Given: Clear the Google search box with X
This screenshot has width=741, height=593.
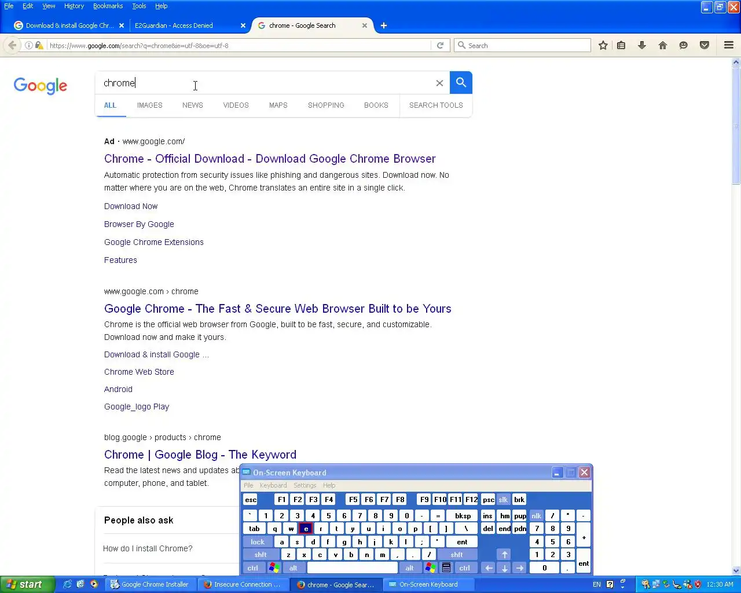Looking at the screenshot, I should click(439, 83).
